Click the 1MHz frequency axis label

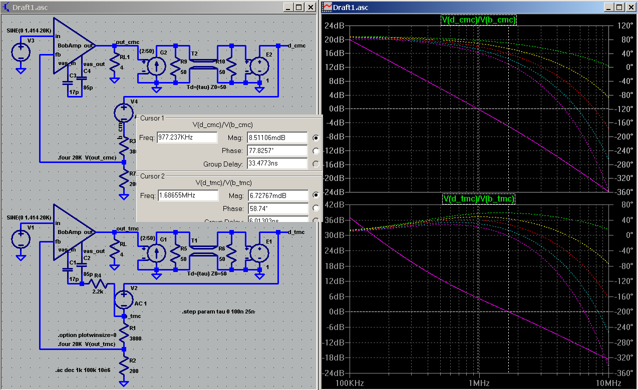point(479,383)
